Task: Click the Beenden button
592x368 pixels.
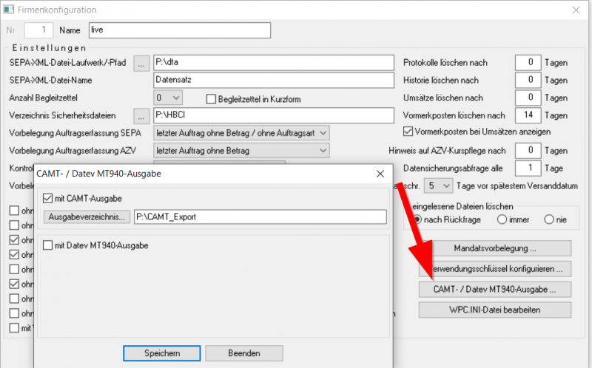Action: [x=244, y=353]
